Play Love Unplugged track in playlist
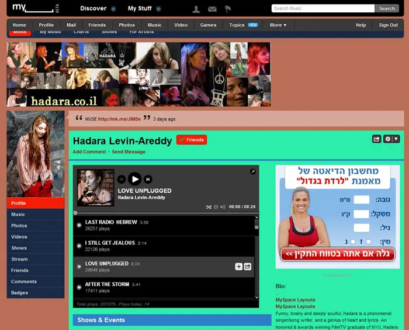This screenshot has width=409, height=330. (79, 266)
